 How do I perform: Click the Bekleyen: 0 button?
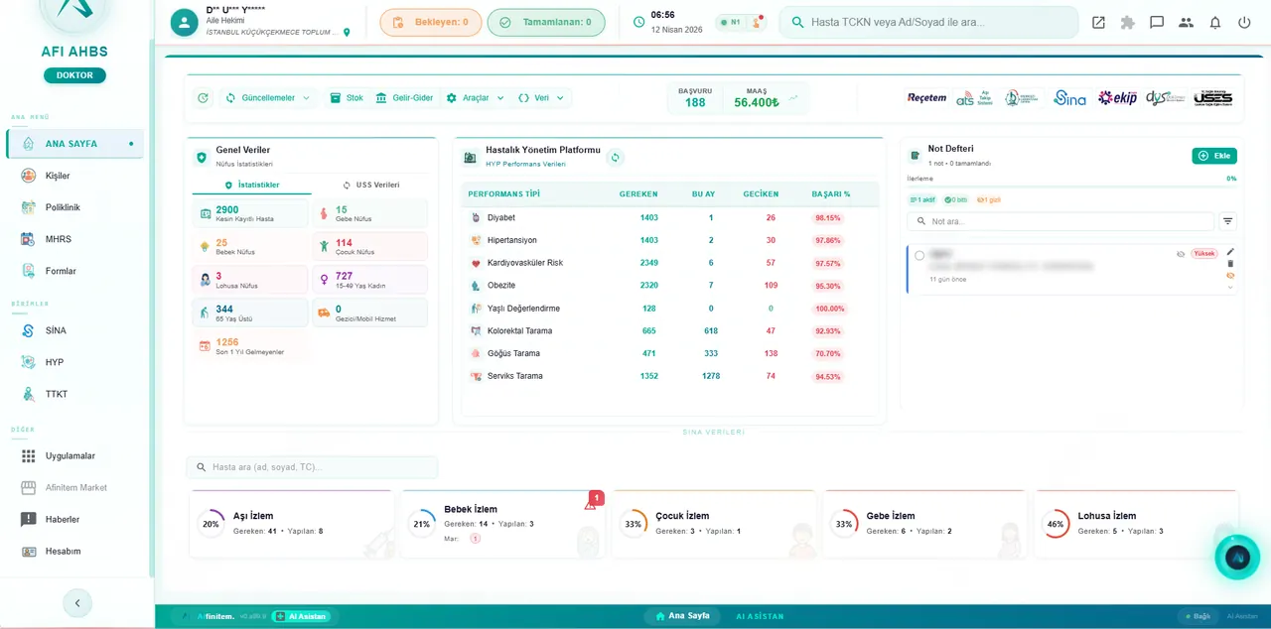pos(431,22)
